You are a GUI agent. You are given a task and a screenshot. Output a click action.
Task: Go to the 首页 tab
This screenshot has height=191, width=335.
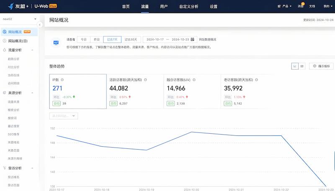coord(126,6)
